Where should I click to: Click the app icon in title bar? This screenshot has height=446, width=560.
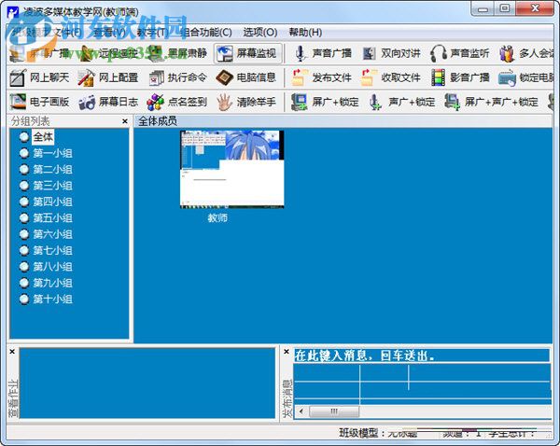pyautogui.click(x=13, y=12)
